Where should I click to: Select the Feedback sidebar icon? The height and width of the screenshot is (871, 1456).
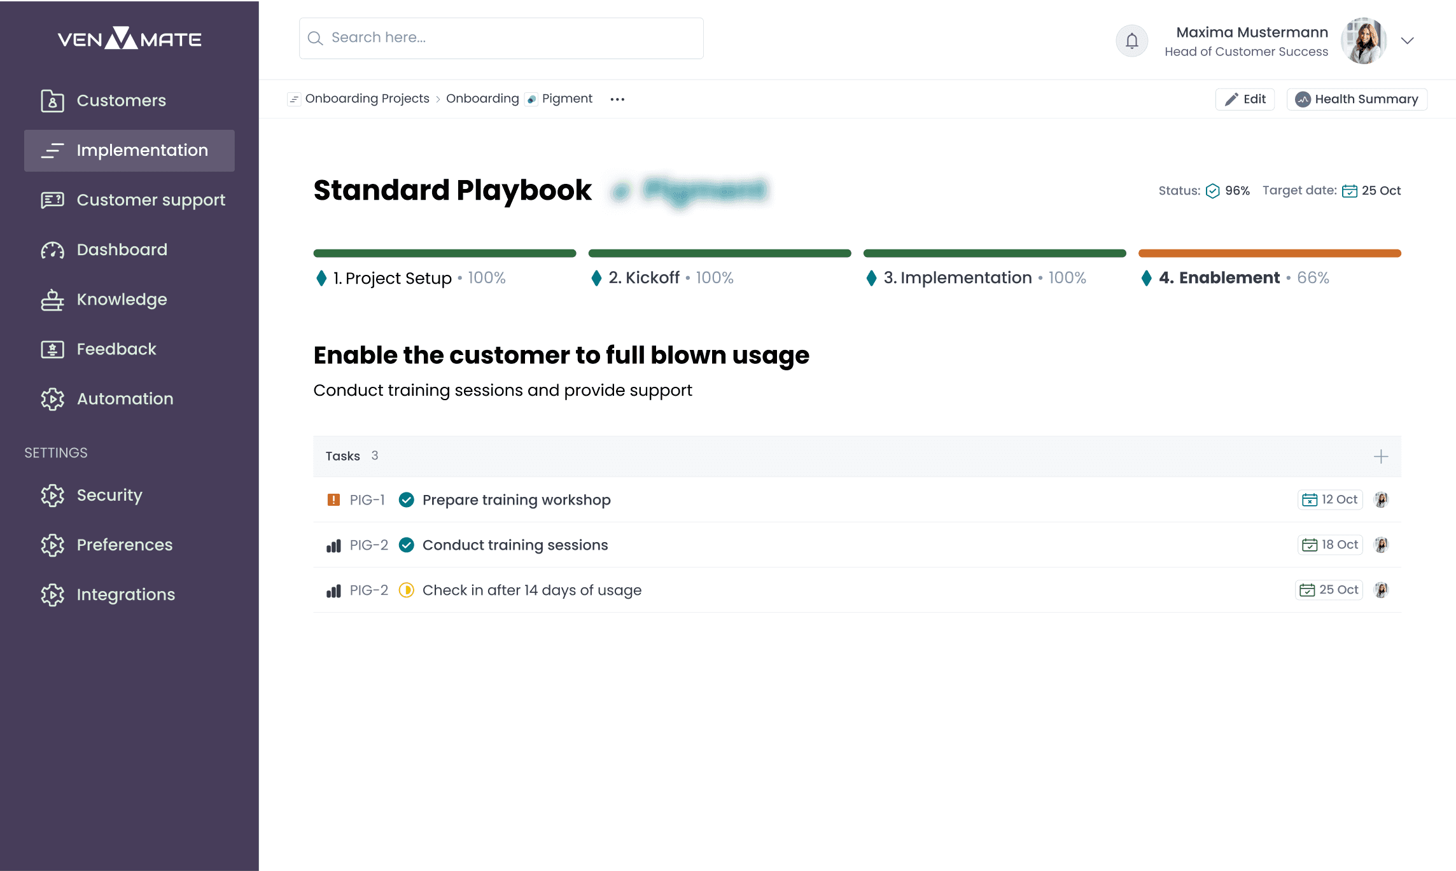click(x=52, y=349)
